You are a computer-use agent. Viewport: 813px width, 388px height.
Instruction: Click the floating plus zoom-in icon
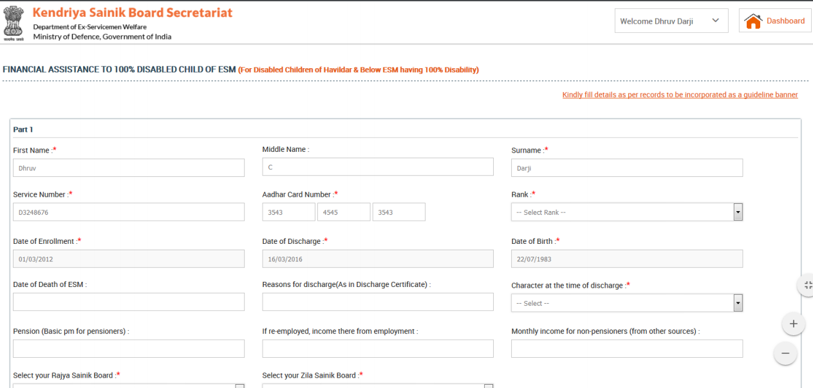[x=793, y=324]
